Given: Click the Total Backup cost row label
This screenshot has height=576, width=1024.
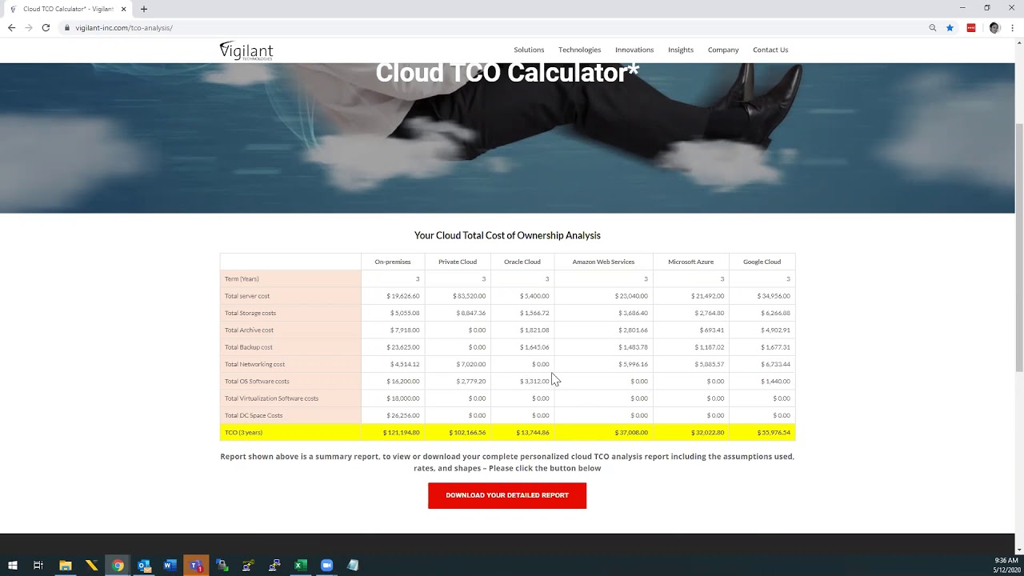Looking at the screenshot, I should coord(249,347).
